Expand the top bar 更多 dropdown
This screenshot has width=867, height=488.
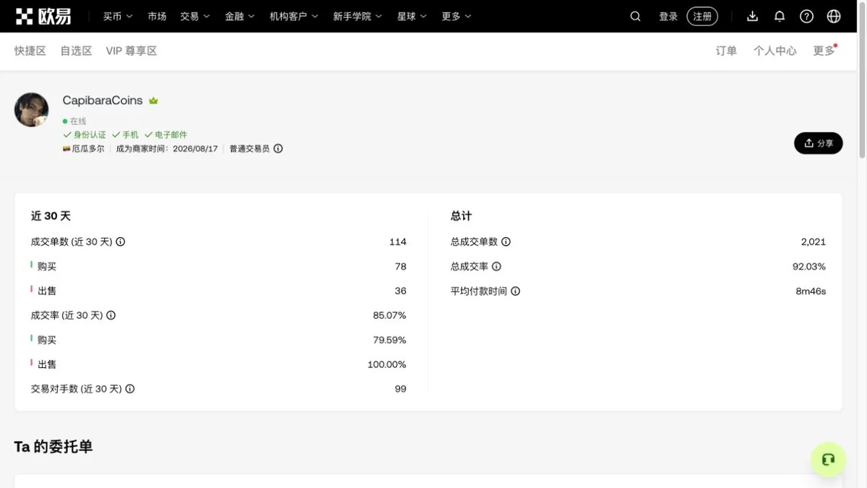[x=457, y=16]
